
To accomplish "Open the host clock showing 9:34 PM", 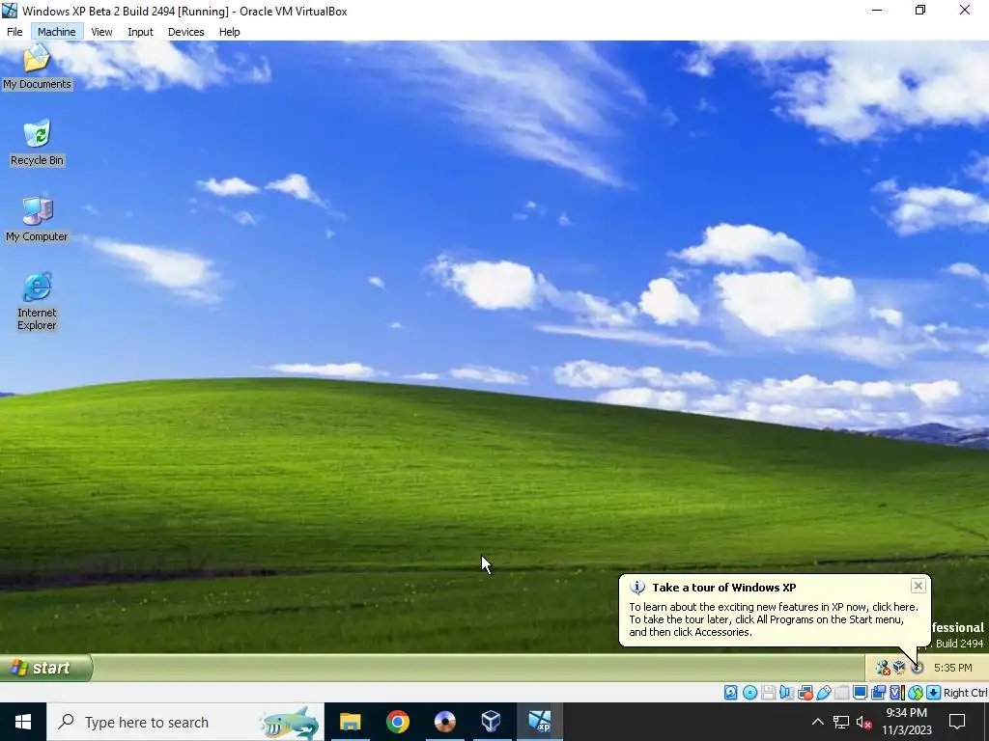I will point(906,722).
